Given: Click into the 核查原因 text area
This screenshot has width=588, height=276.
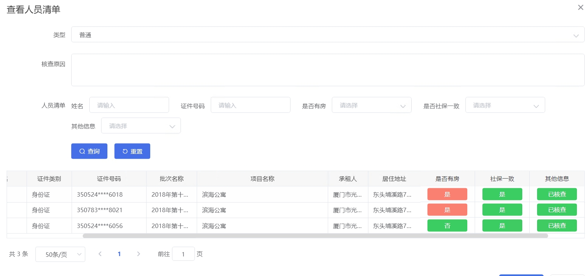Looking at the screenshot, I should (x=327, y=70).
